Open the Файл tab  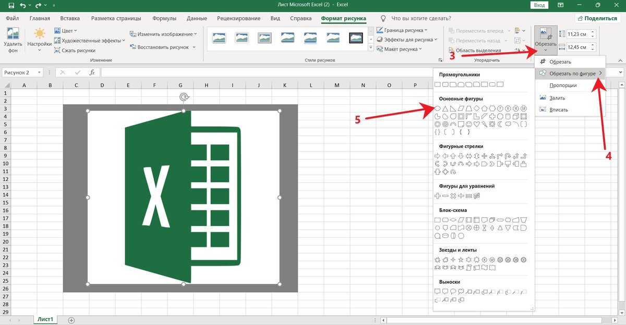13,18
